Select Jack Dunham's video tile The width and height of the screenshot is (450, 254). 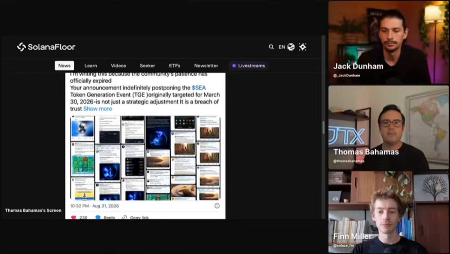coord(388,42)
